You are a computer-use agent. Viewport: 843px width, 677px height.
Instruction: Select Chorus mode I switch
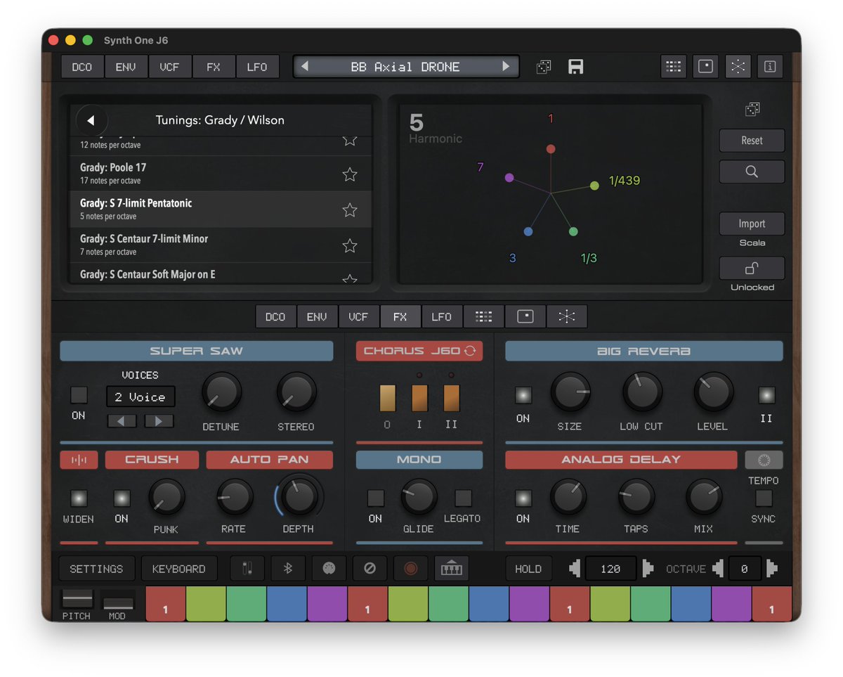pos(419,398)
